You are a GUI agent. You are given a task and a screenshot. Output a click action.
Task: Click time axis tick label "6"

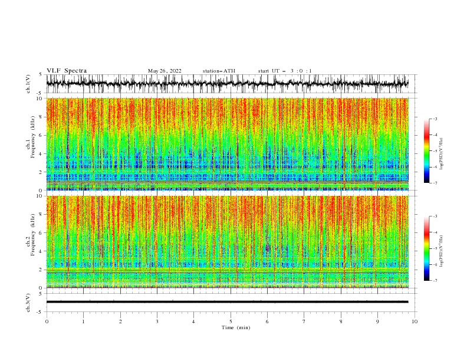[267, 321]
